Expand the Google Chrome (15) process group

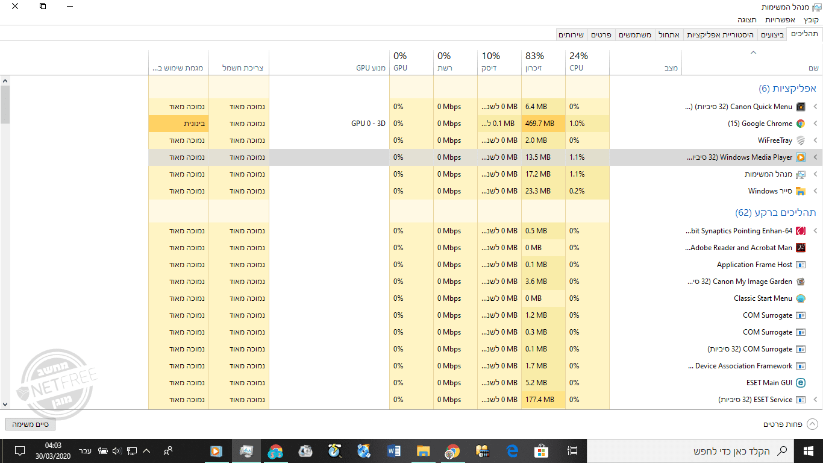tap(816, 124)
